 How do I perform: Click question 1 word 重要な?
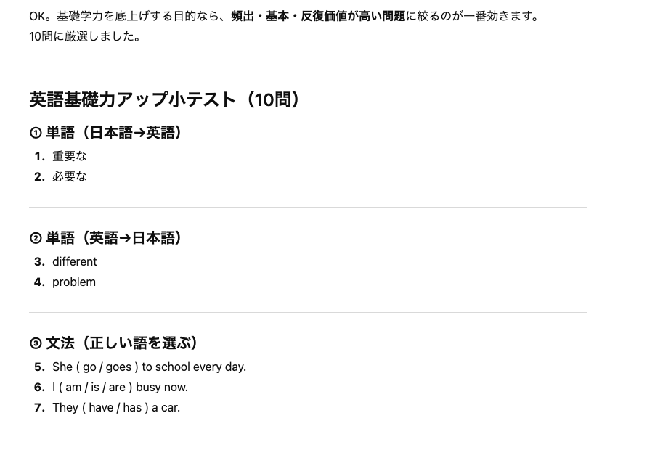coord(70,156)
